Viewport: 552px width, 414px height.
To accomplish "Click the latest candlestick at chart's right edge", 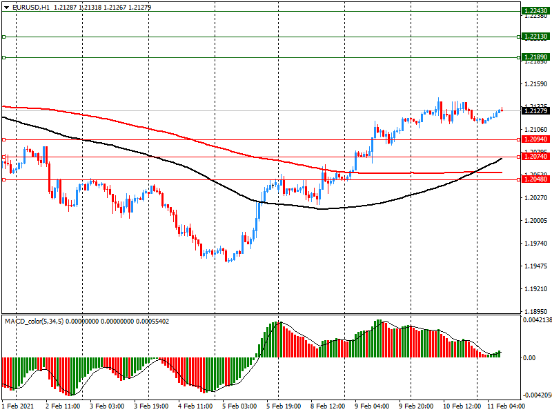I will click(502, 109).
